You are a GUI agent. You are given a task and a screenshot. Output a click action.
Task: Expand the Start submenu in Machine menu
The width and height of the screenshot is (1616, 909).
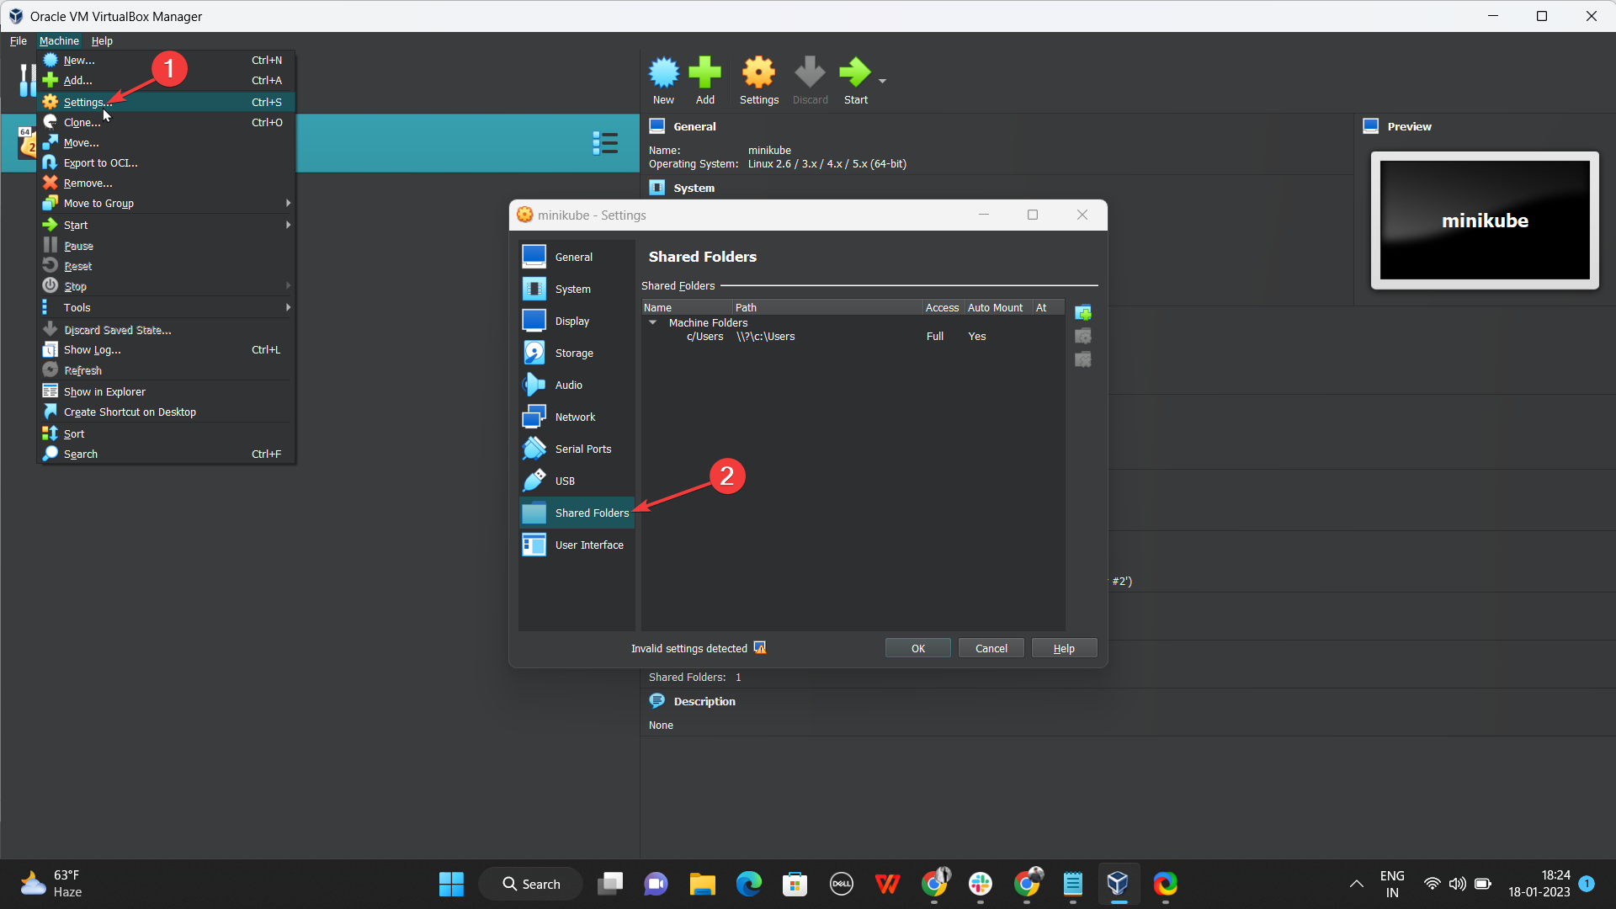click(x=166, y=225)
